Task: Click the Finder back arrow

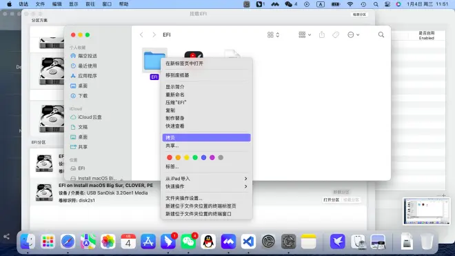Action: (141, 35)
